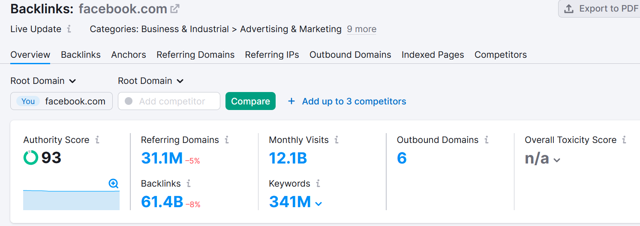This screenshot has width=640, height=226.
Task: Click Export to PDF button
Action: [600, 9]
